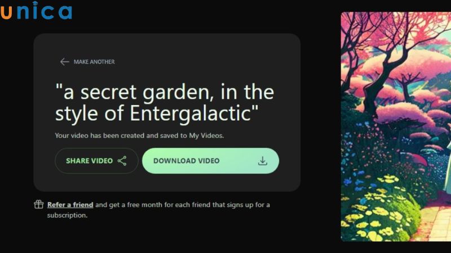Click "My Videos" in the saved message
This screenshot has width=451, height=253.
(x=206, y=135)
